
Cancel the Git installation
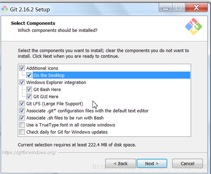pos(187,163)
